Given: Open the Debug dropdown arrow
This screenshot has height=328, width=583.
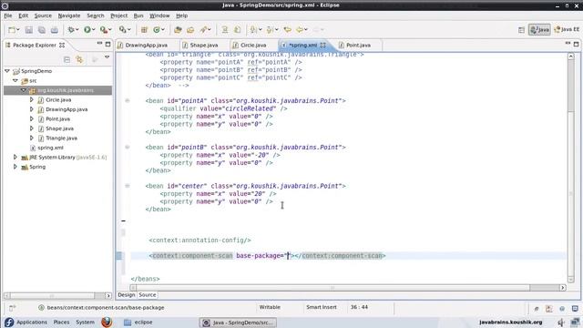Looking at the screenshot, I should pos(77,30).
